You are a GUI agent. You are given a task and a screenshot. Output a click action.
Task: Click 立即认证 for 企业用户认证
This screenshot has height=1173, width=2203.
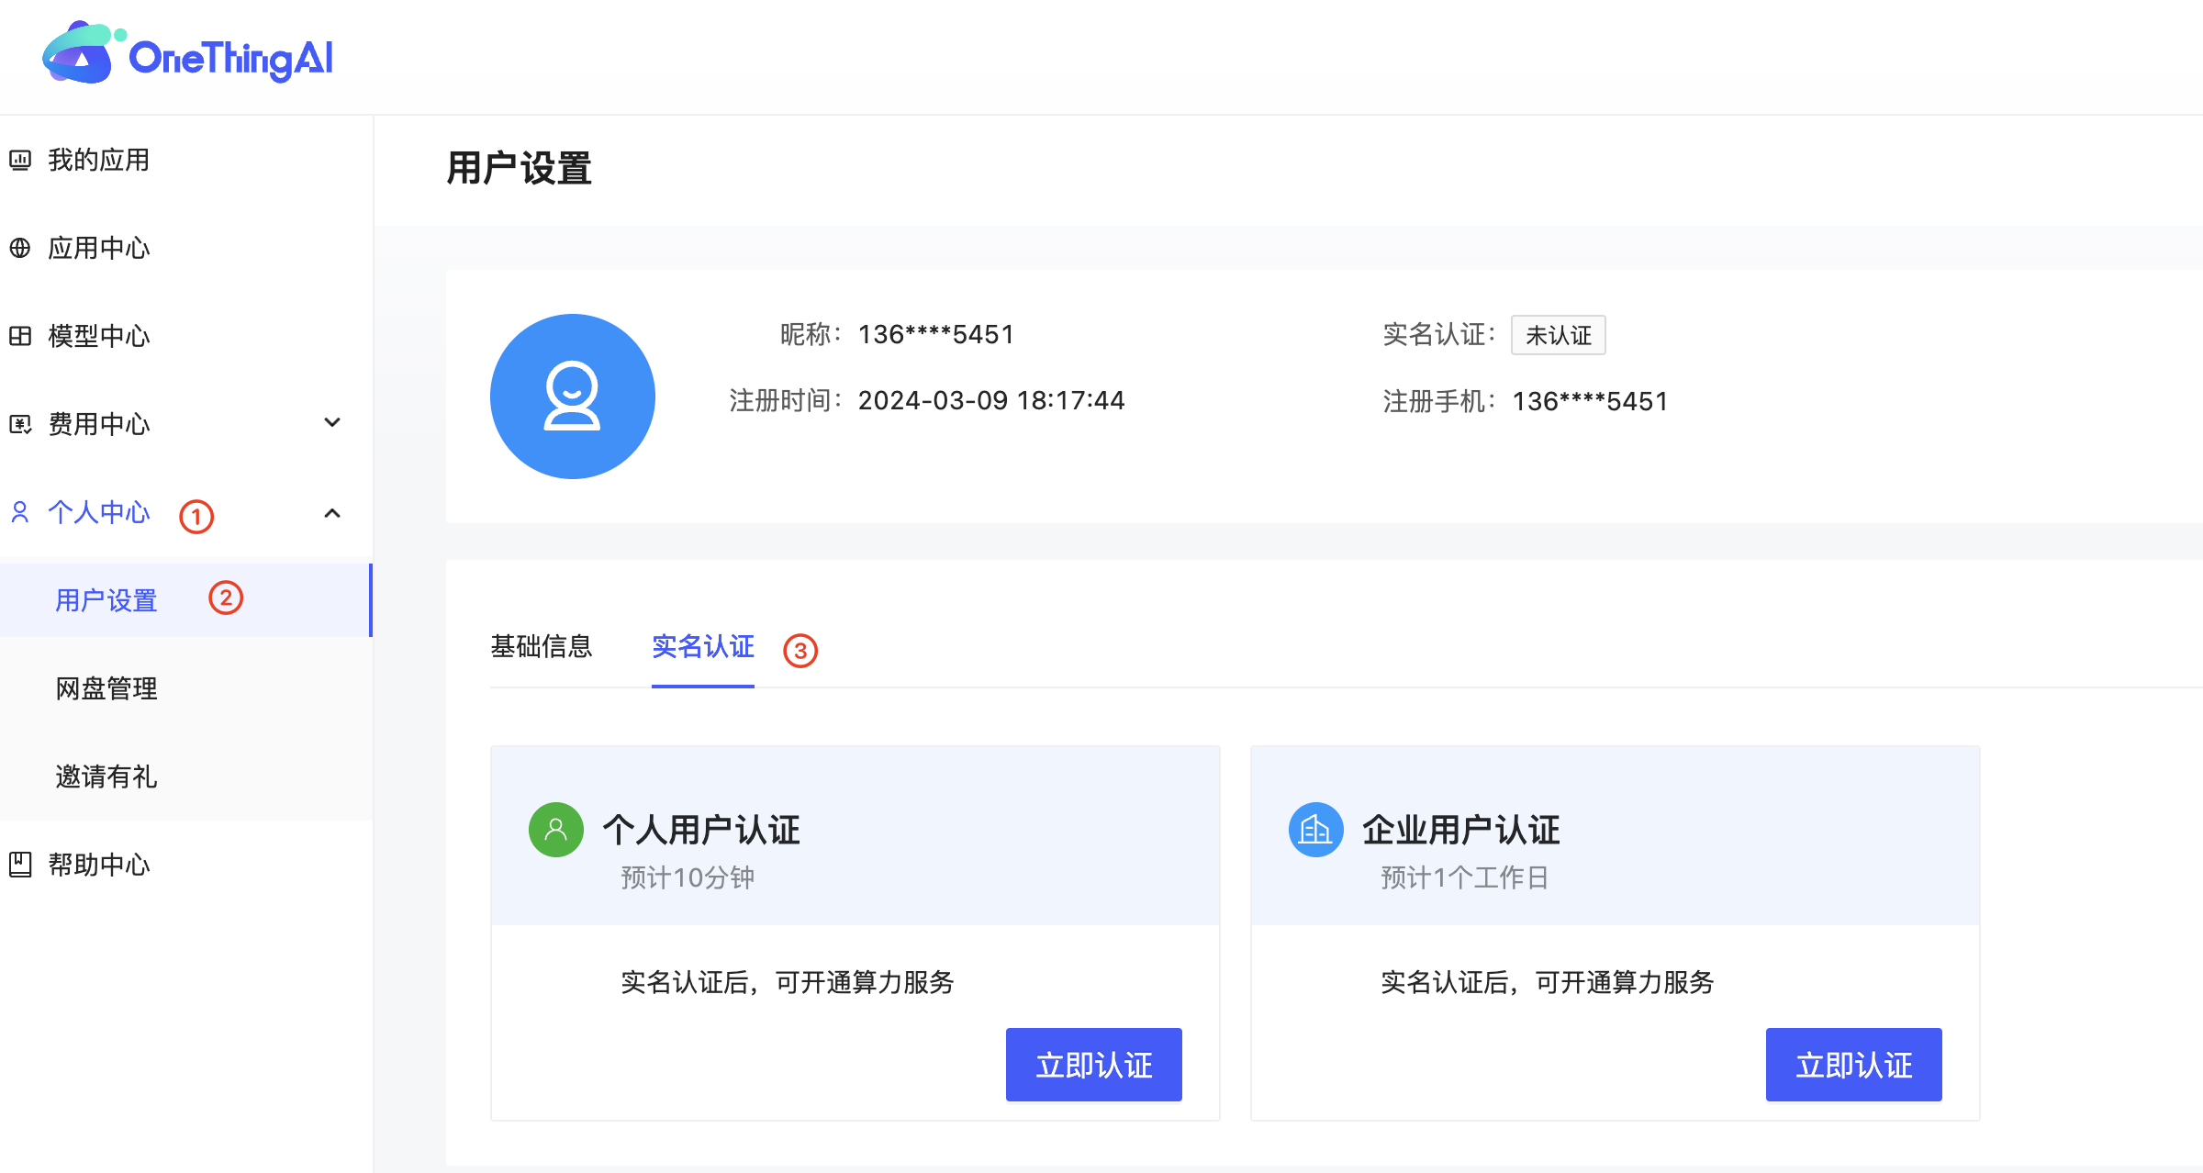[x=1853, y=1065]
